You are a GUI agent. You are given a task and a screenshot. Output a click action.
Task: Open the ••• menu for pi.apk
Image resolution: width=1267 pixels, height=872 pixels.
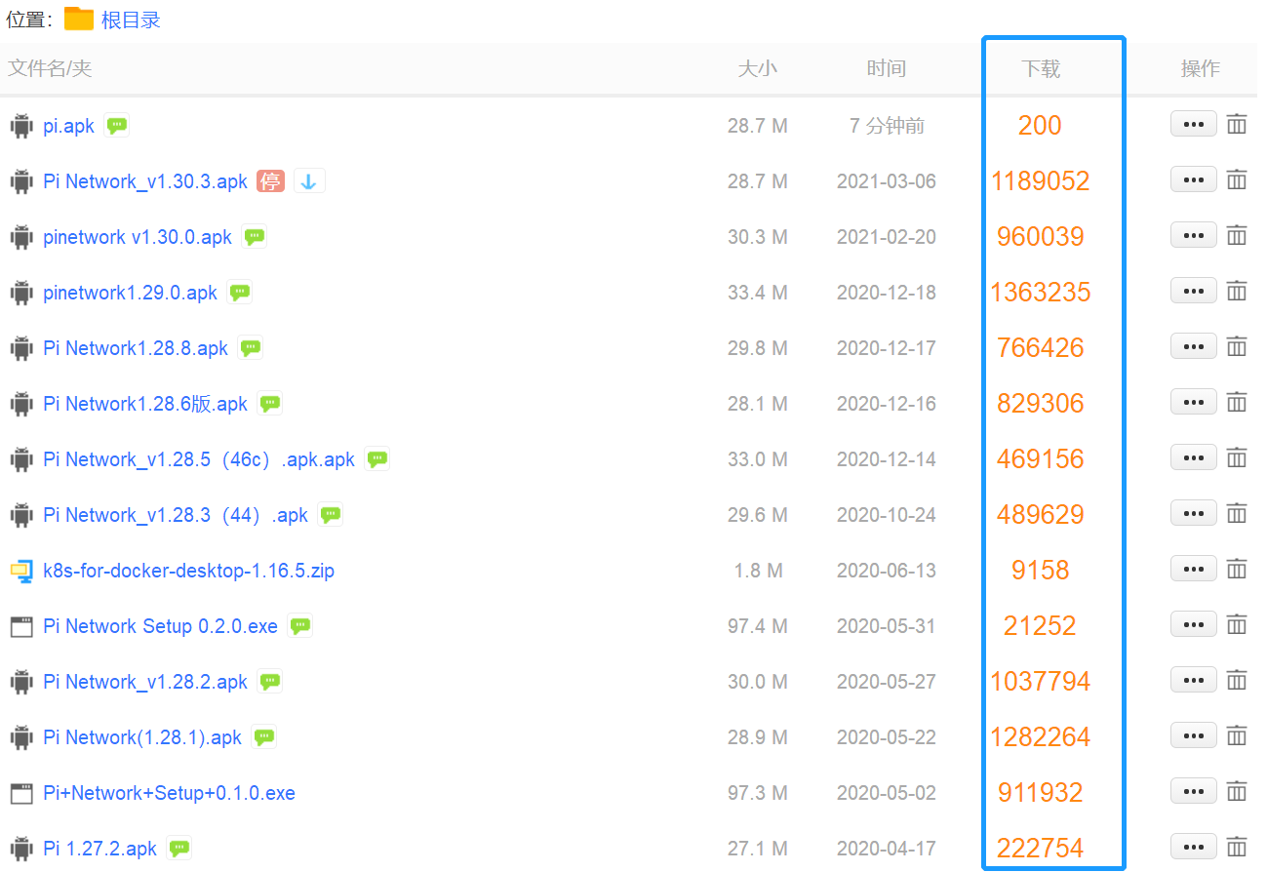1194,124
